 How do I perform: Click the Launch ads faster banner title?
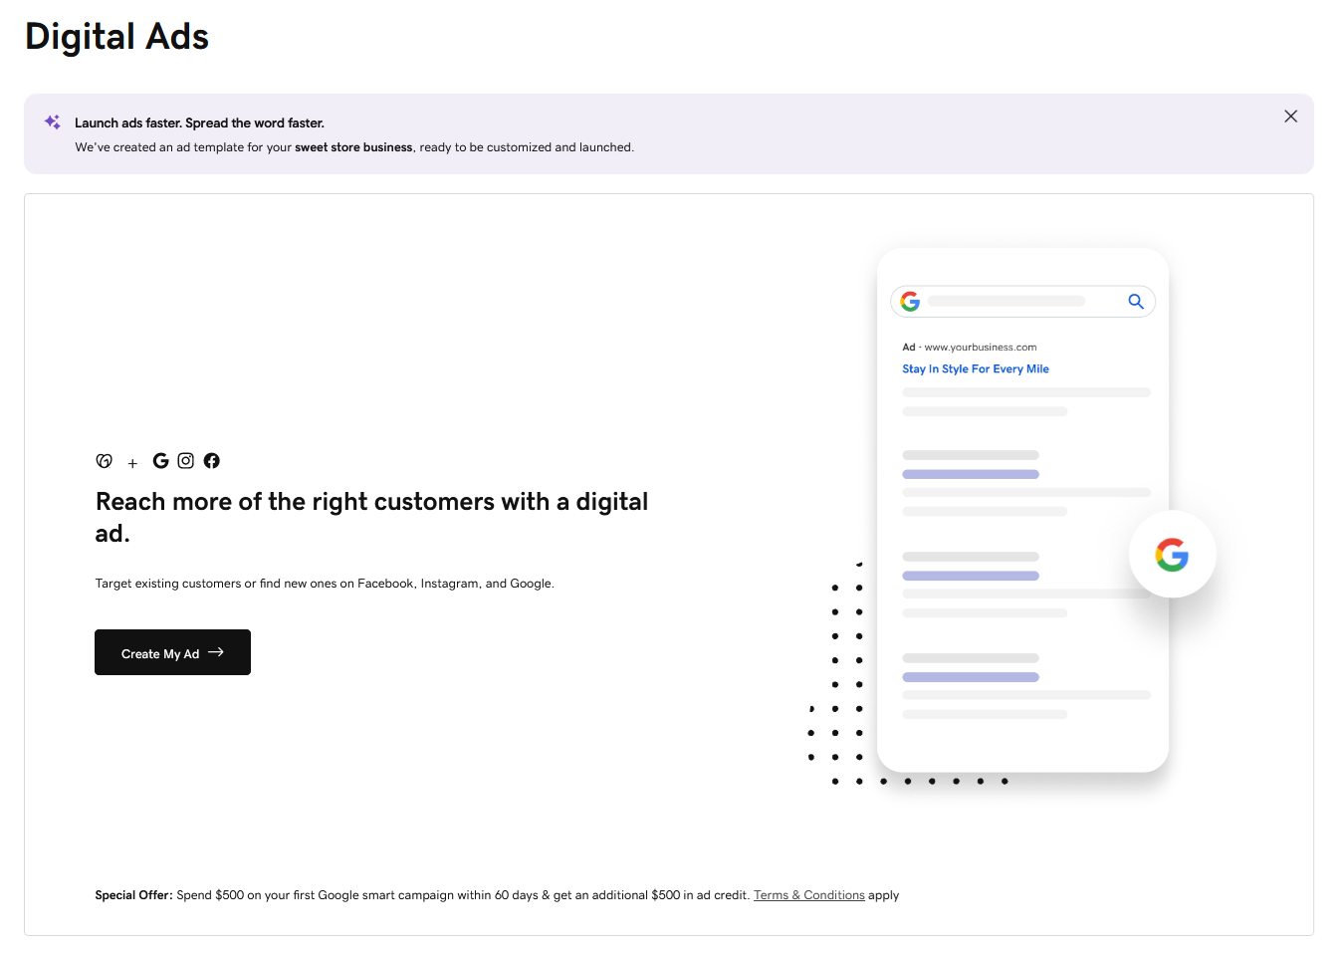coord(199,123)
